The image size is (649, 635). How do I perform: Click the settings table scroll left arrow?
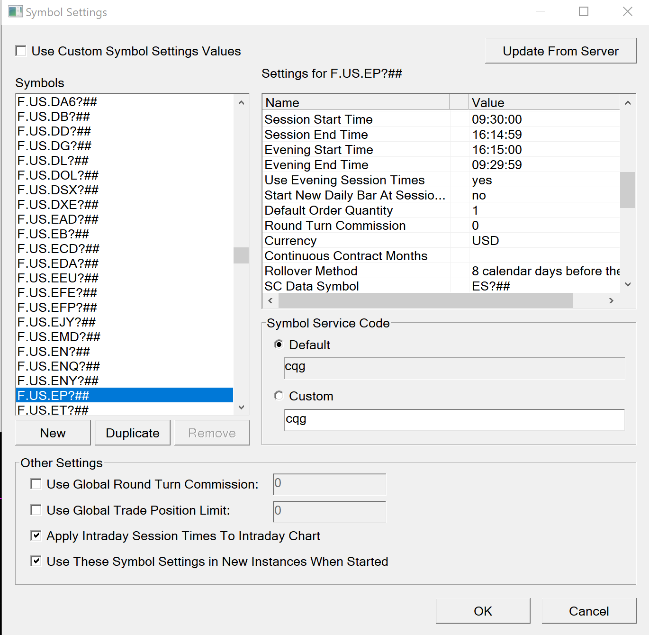coord(270,300)
